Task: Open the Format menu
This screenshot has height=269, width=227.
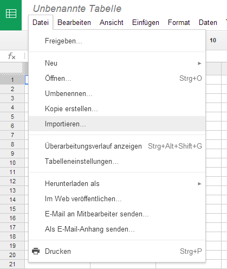Action: (179, 23)
